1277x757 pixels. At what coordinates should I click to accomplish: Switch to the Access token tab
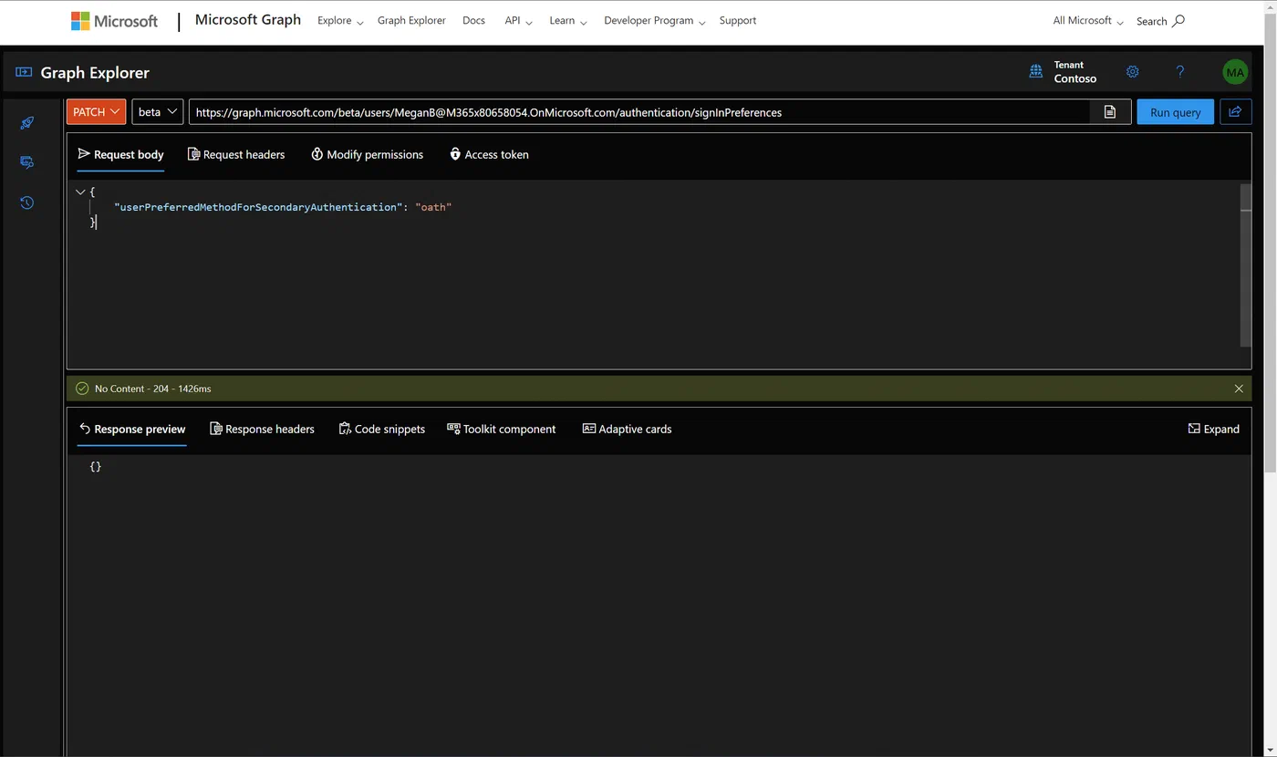(x=489, y=154)
